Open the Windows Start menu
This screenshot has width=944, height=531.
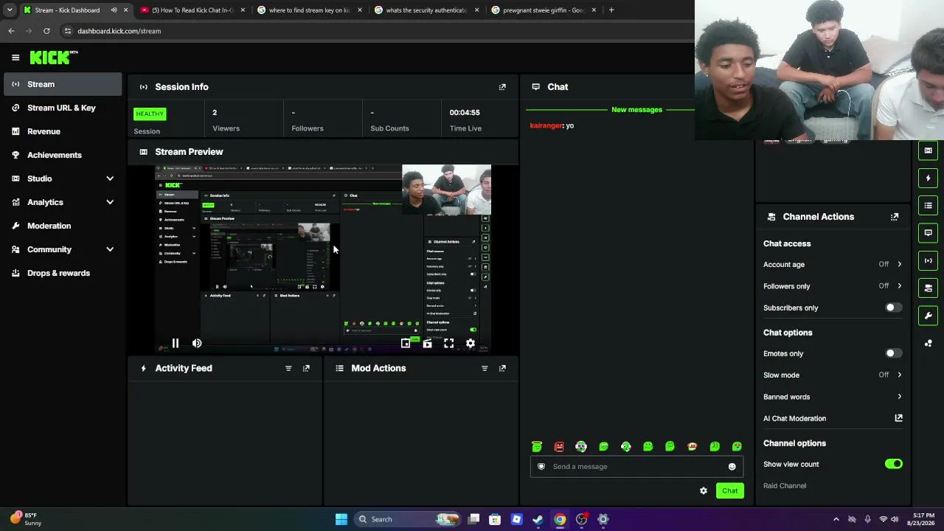click(341, 519)
